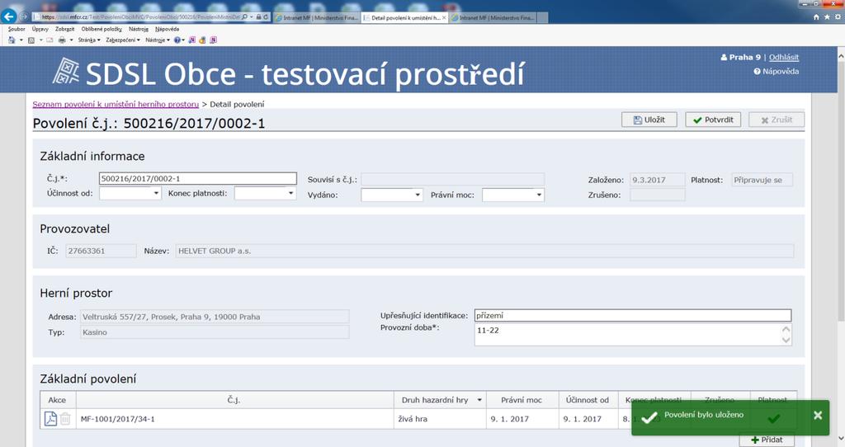Open the Nápověda menu in menu bar
Screen dimensions: 845x447
167,29
